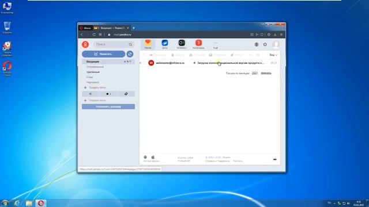The height and width of the screenshot is (207, 369).
Task: Close the Yandex Mail browser tab
Action: click(128, 28)
